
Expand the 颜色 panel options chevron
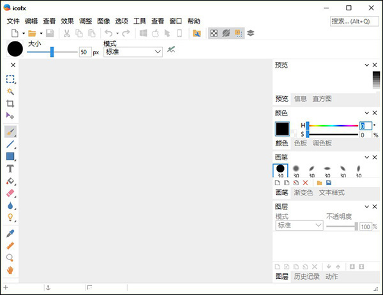pyautogui.click(x=366, y=113)
